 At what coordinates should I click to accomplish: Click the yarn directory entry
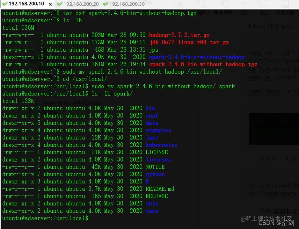(152, 211)
